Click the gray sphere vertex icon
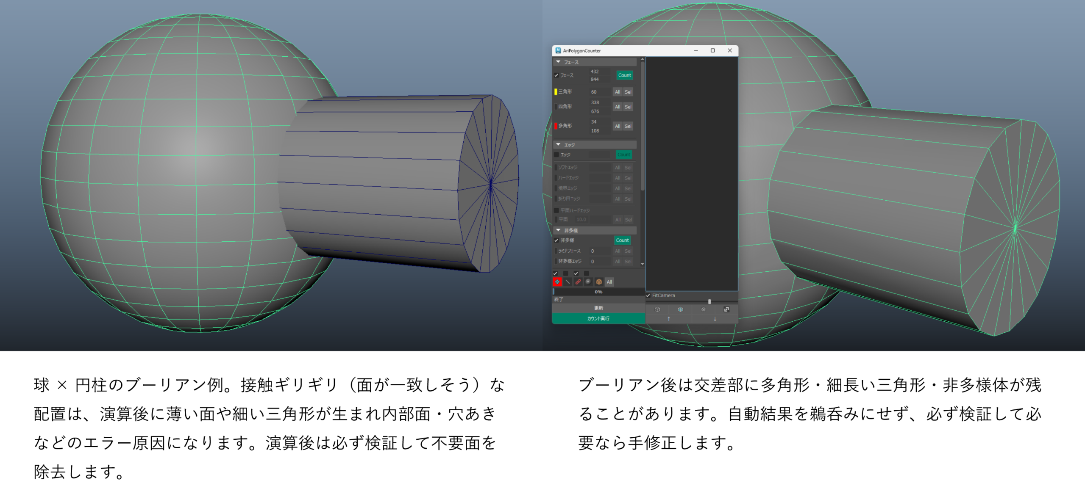Viewport: 1085px width, 494px height. point(588,282)
